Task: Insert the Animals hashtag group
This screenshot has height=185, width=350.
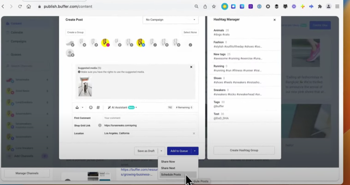Action: point(244,32)
